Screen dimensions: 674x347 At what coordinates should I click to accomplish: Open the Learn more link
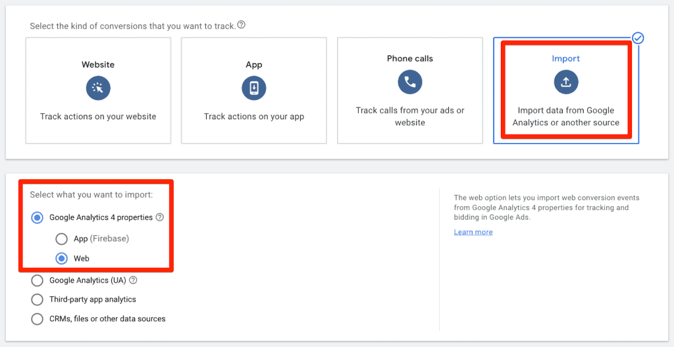coord(473,232)
